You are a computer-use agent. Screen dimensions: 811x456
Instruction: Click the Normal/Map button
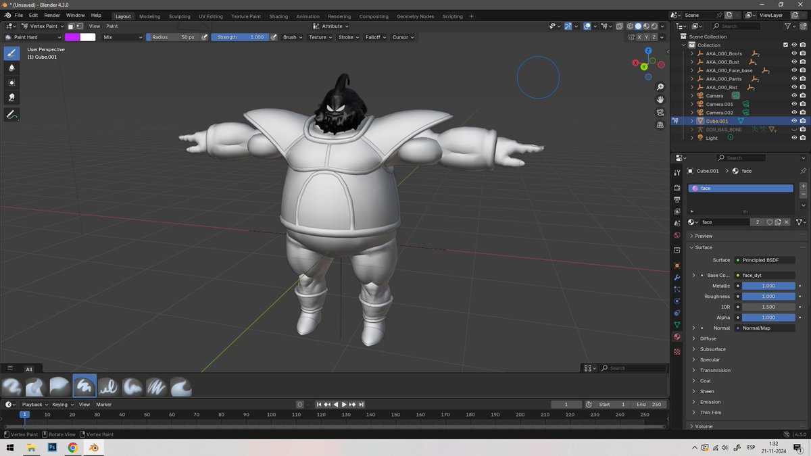(765, 328)
